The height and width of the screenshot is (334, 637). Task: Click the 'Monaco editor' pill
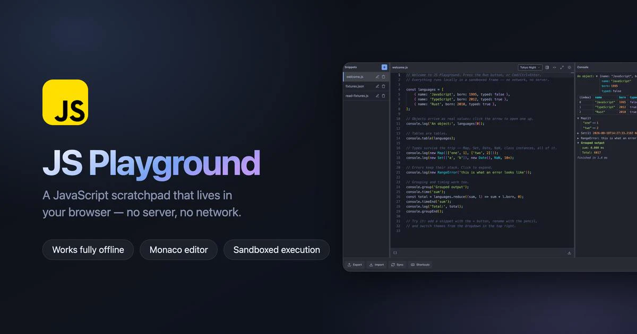179,250
